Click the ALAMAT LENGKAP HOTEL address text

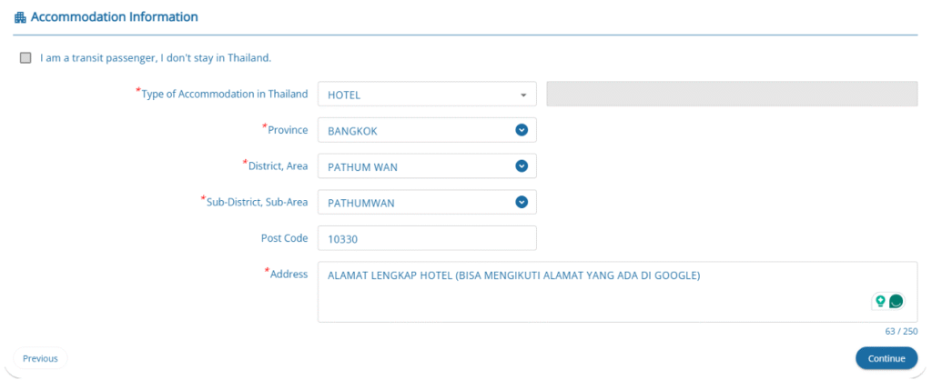514,275
